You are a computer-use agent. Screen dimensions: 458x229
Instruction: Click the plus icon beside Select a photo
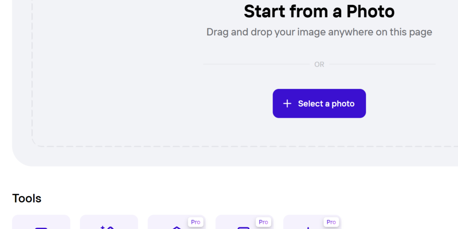tap(287, 103)
